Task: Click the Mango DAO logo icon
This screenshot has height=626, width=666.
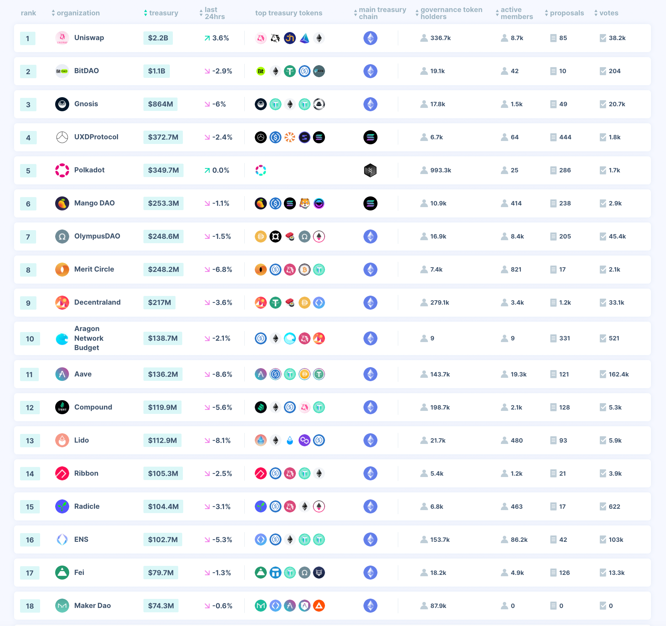Action: click(62, 203)
